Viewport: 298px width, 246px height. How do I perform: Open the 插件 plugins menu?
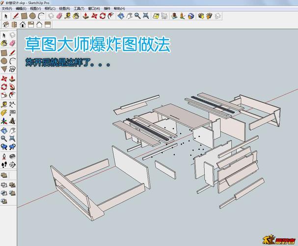107,8
